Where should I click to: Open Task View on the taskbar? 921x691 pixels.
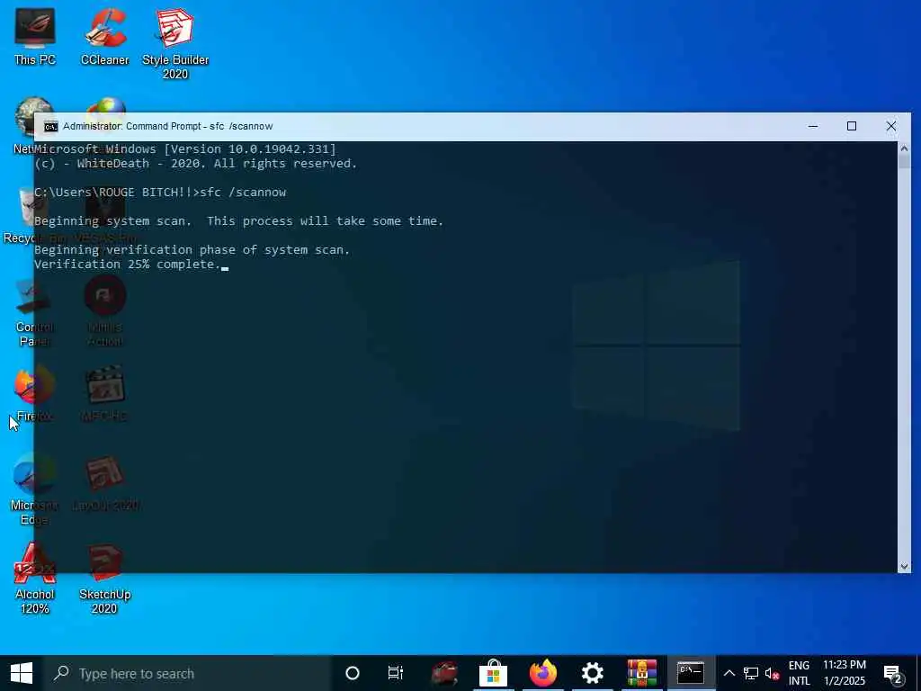pos(396,673)
